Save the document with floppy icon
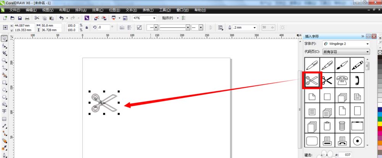The image size is (382, 158). point(20,18)
